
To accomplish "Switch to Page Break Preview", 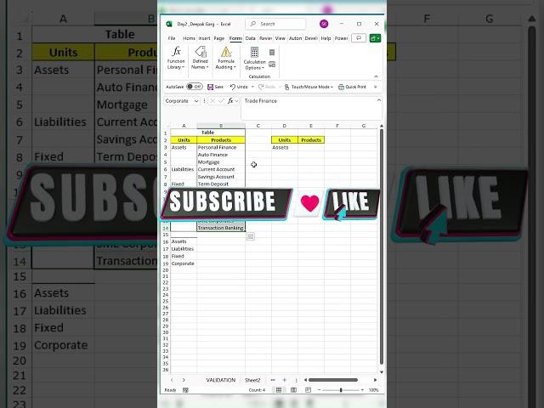I will (308, 390).
